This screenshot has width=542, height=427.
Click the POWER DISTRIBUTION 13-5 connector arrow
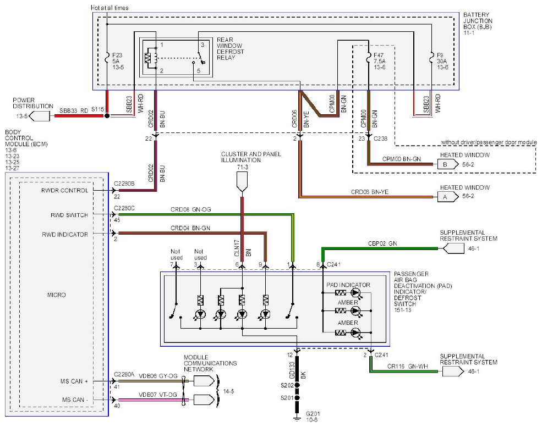click(x=39, y=117)
